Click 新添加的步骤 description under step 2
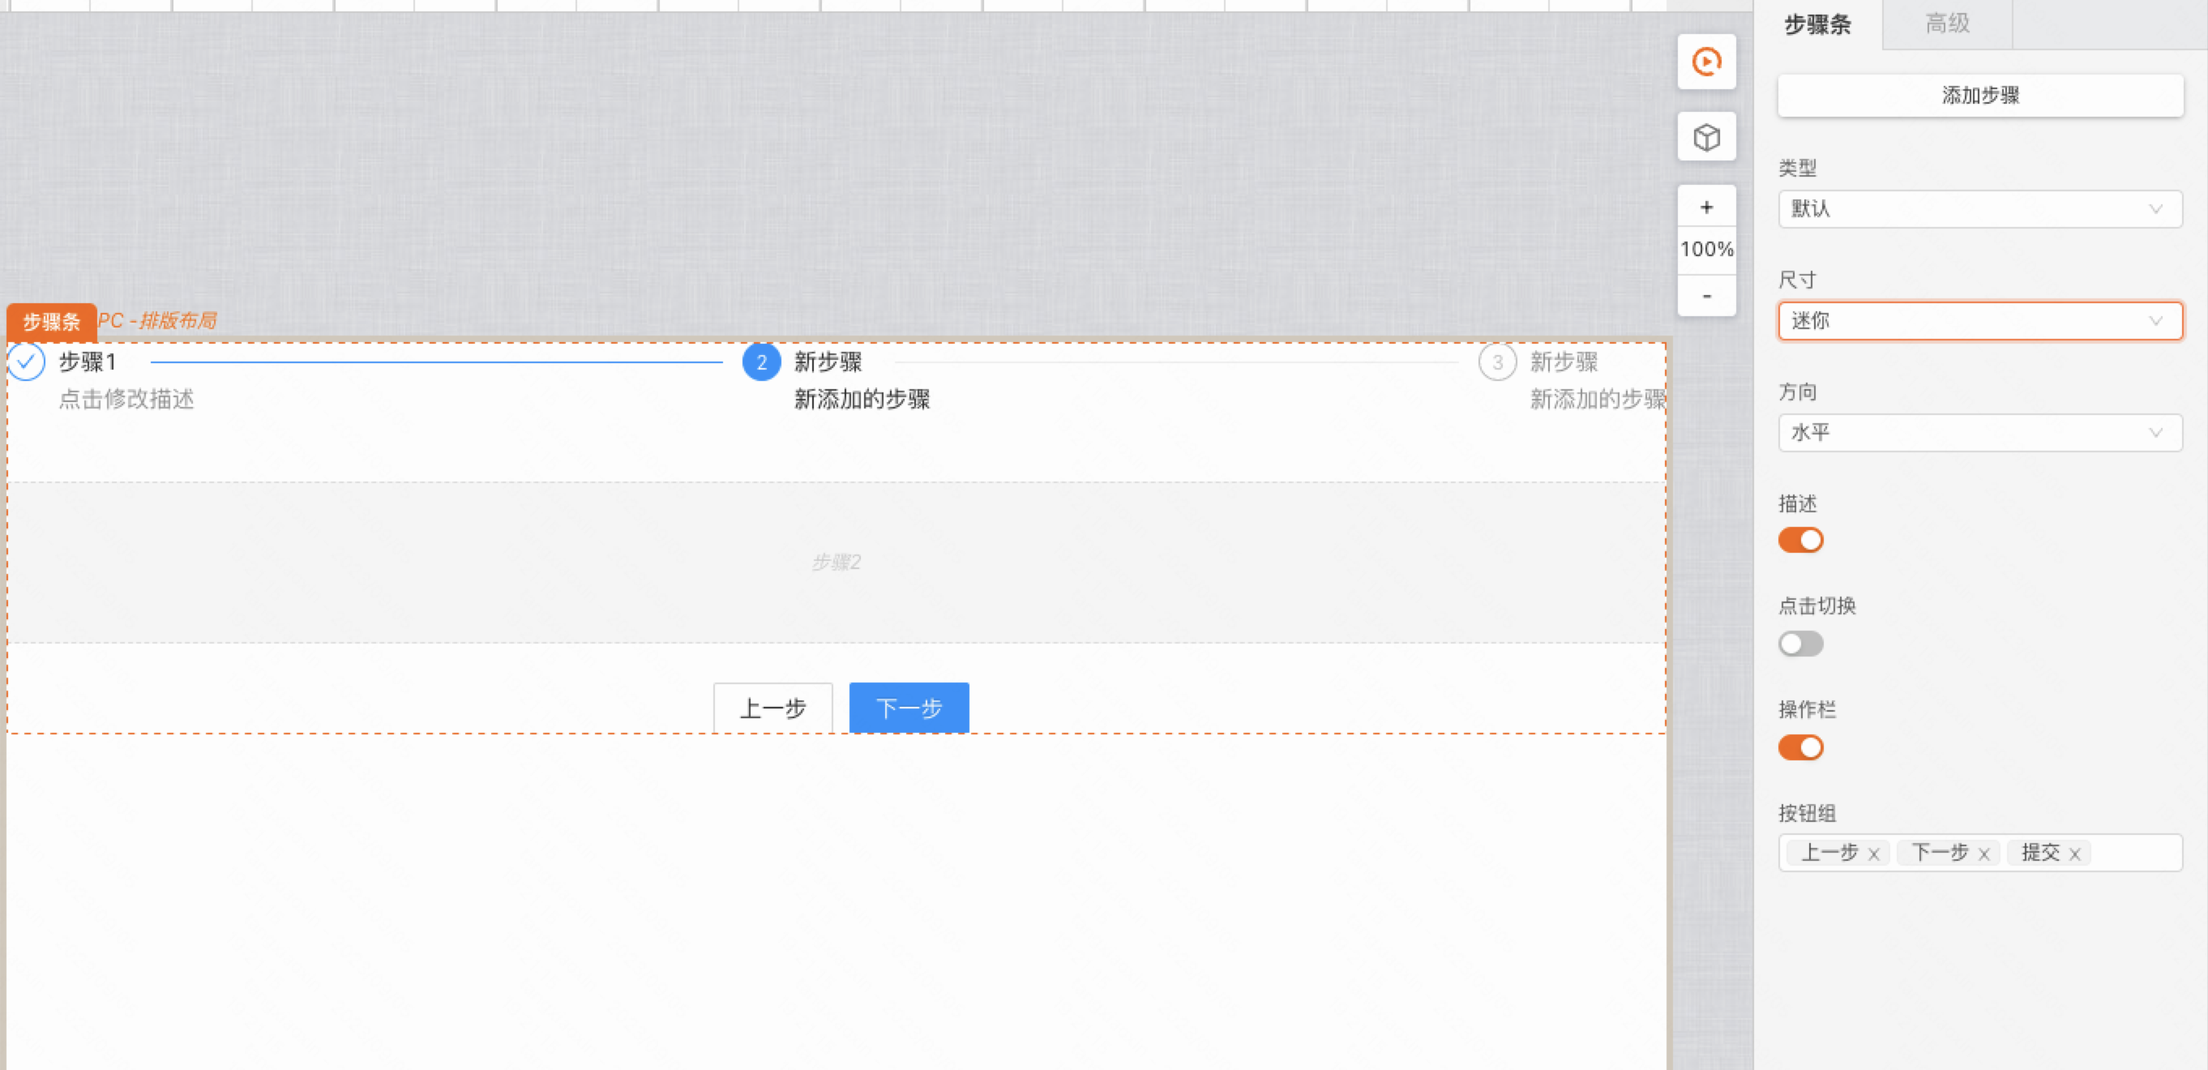Viewport: 2208px width, 1070px height. 862,399
